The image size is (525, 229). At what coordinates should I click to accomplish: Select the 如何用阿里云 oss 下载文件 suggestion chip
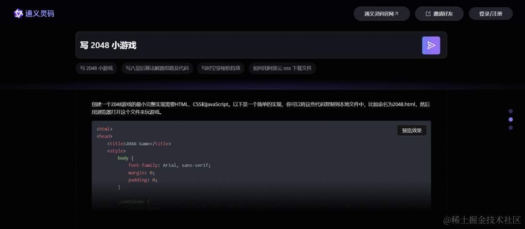pos(282,68)
